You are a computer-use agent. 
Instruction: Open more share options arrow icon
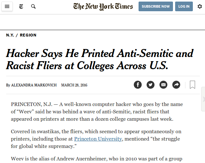tap(176, 85)
